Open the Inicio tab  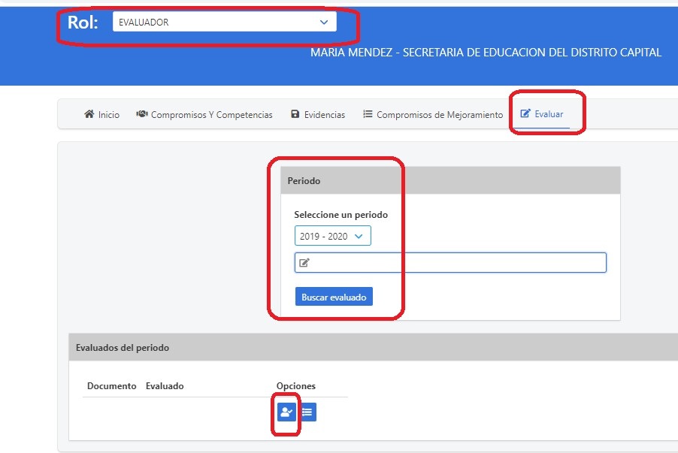pyautogui.click(x=101, y=114)
